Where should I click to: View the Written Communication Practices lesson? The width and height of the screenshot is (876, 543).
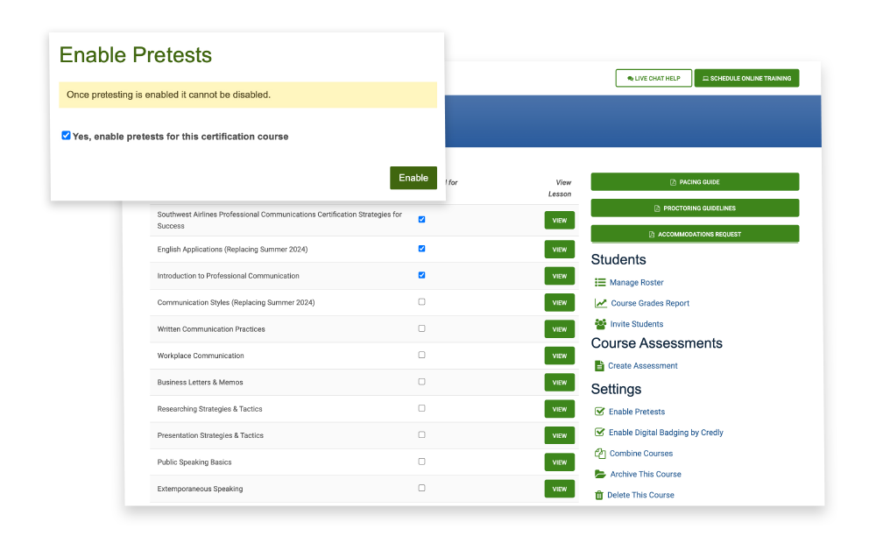(559, 329)
